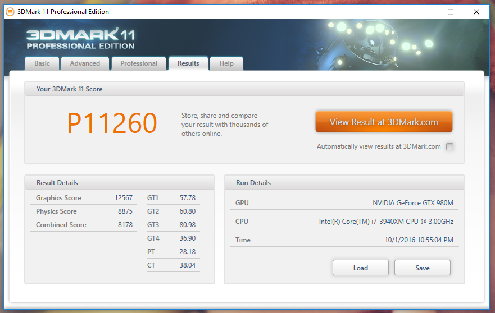Close the 3DMark 11 window

476,12
